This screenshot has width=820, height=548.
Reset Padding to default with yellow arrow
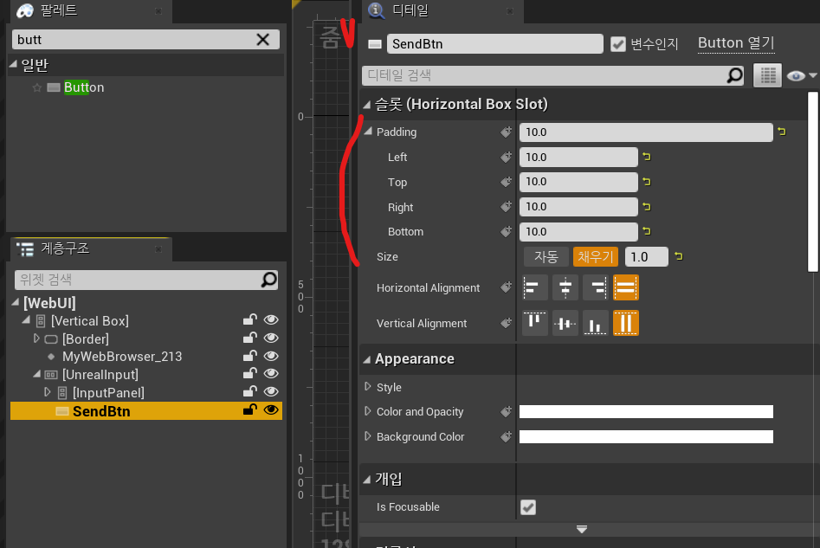pyautogui.click(x=782, y=132)
